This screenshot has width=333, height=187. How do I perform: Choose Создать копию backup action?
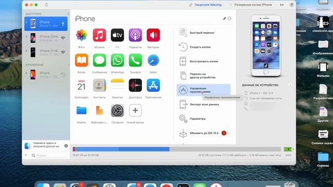click(x=203, y=47)
